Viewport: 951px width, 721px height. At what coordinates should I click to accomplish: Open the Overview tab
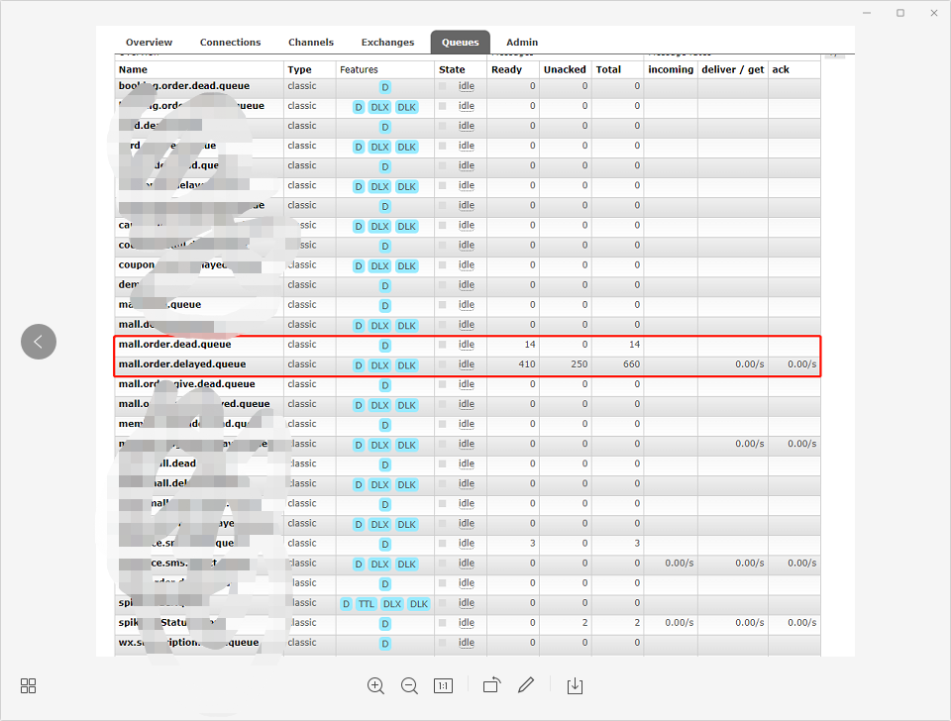(150, 43)
